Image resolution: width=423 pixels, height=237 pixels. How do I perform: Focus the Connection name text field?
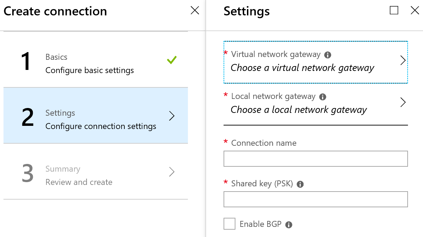click(x=315, y=159)
